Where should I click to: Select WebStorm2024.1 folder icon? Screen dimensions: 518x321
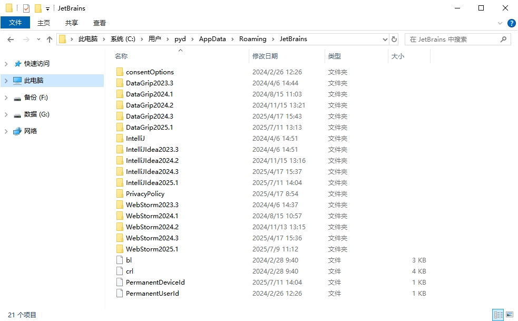[120, 216]
